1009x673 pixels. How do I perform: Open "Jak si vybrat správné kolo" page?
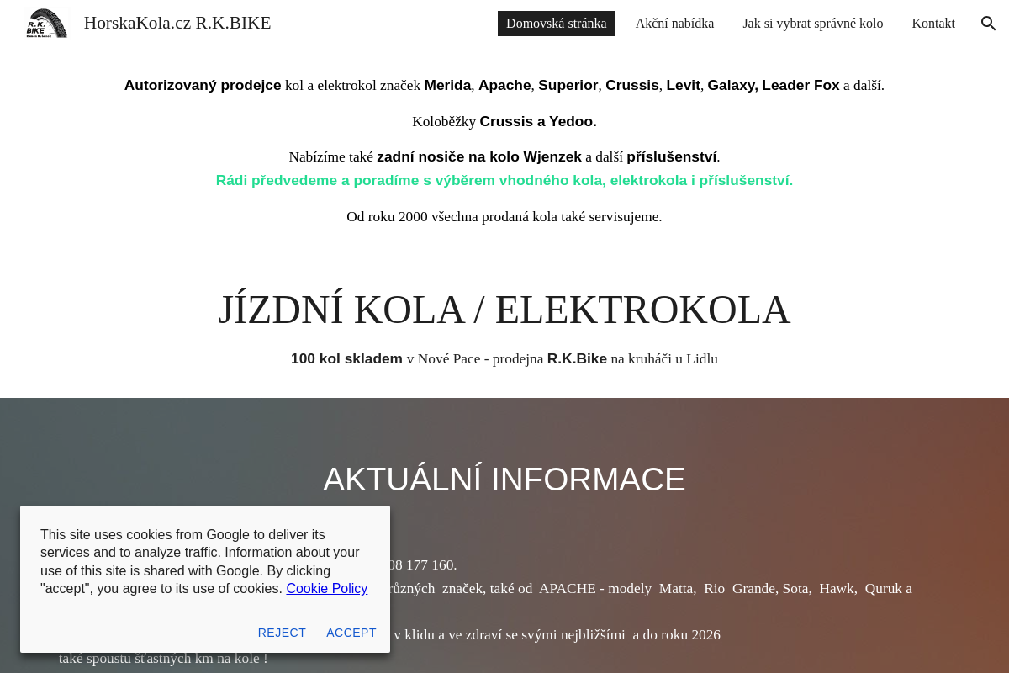point(812,24)
